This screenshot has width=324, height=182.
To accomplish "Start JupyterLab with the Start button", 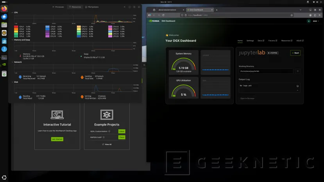I will pos(295,53).
